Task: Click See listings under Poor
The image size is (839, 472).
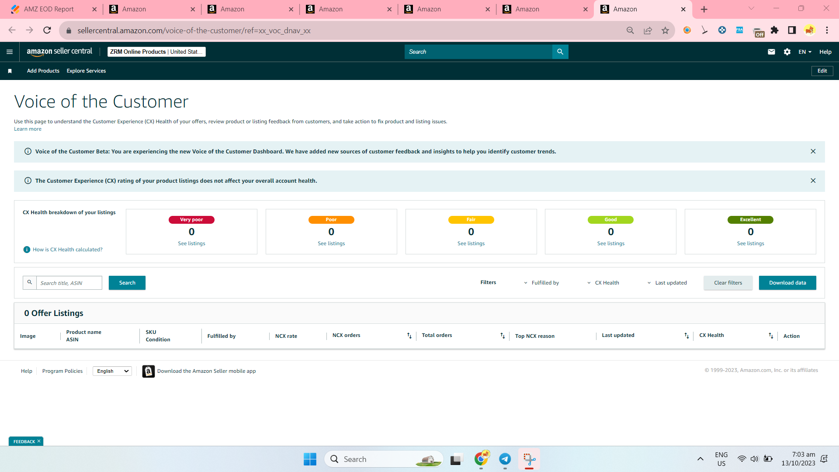Action: click(331, 243)
